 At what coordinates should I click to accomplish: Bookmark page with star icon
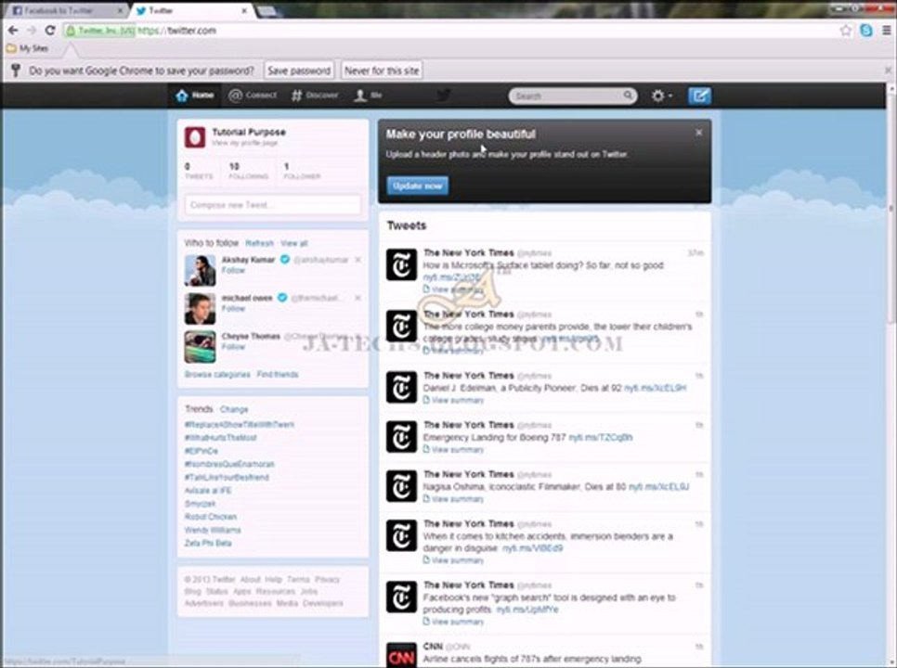coord(846,31)
